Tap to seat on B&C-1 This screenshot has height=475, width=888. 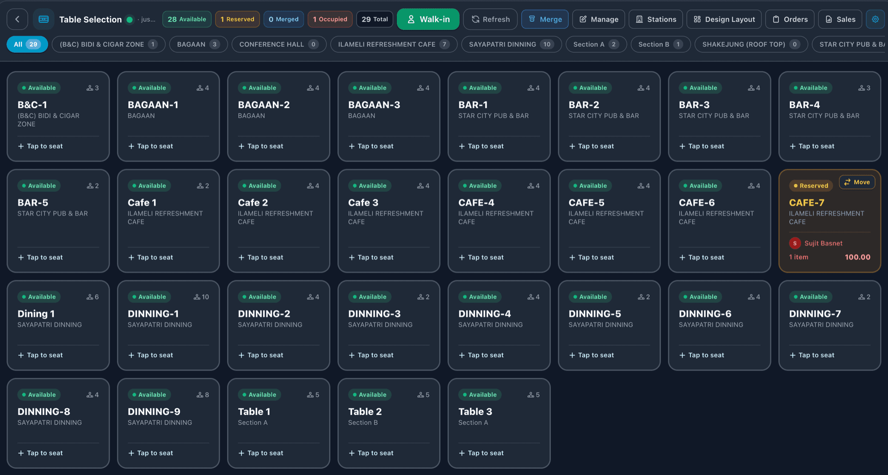pyautogui.click(x=40, y=146)
